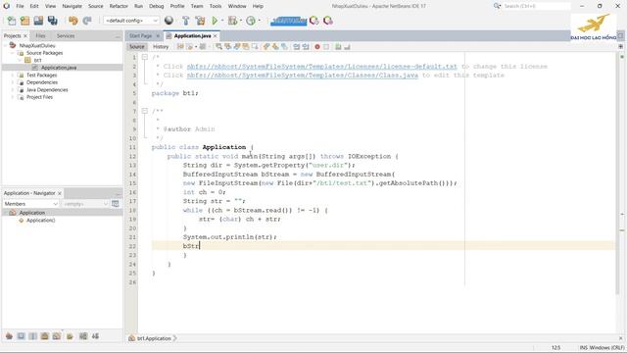Screen dimensions: 627x353
Task: Click the Debug Project icon
Action: pos(232,21)
